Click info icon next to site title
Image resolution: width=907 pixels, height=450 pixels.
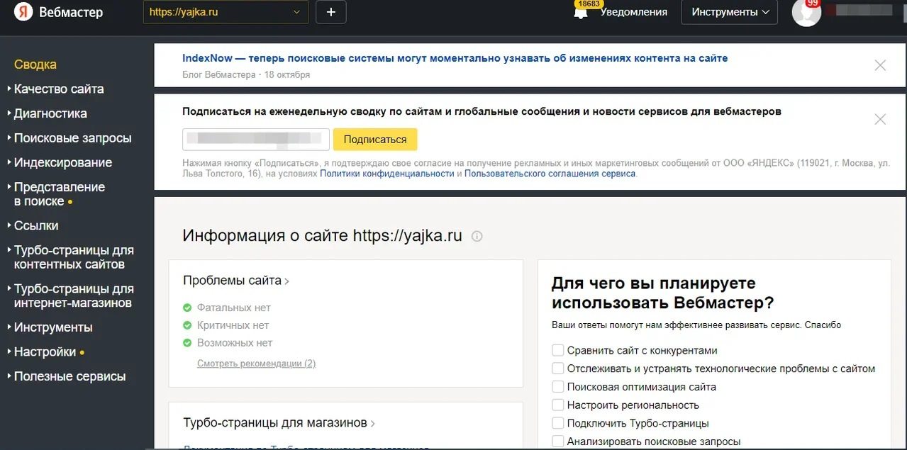[x=477, y=236]
